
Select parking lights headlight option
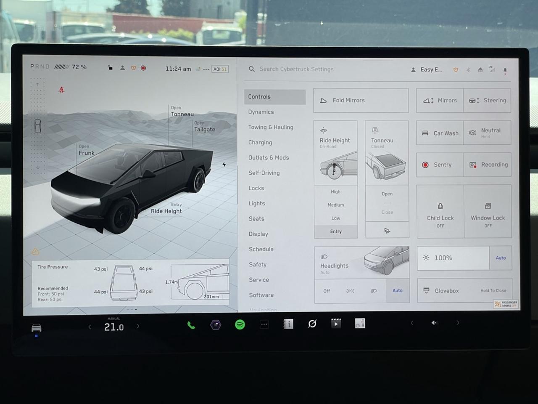[350, 291]
